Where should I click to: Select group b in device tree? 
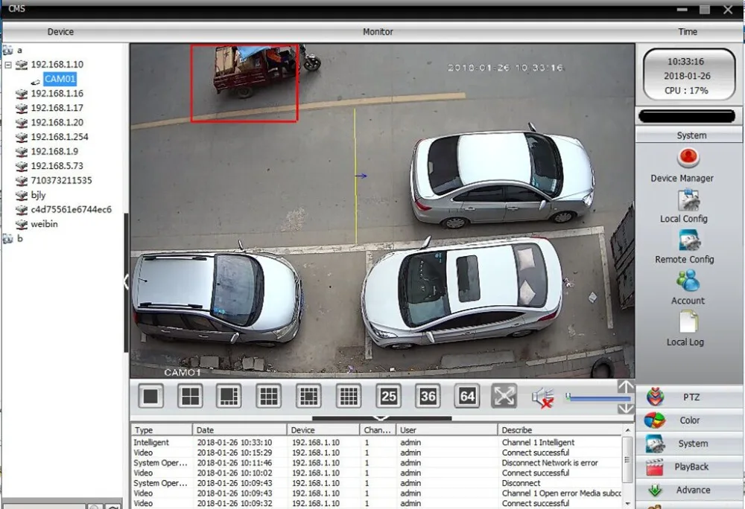tap(20, 238)
